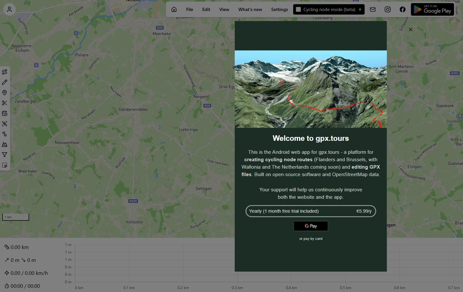Click the elevation gain 0 m statistic
Viewport: 463px width, 292px height.
point(12,260)
